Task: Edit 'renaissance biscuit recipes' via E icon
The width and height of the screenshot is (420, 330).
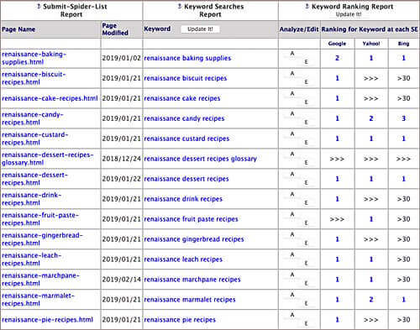Action: 306,82
